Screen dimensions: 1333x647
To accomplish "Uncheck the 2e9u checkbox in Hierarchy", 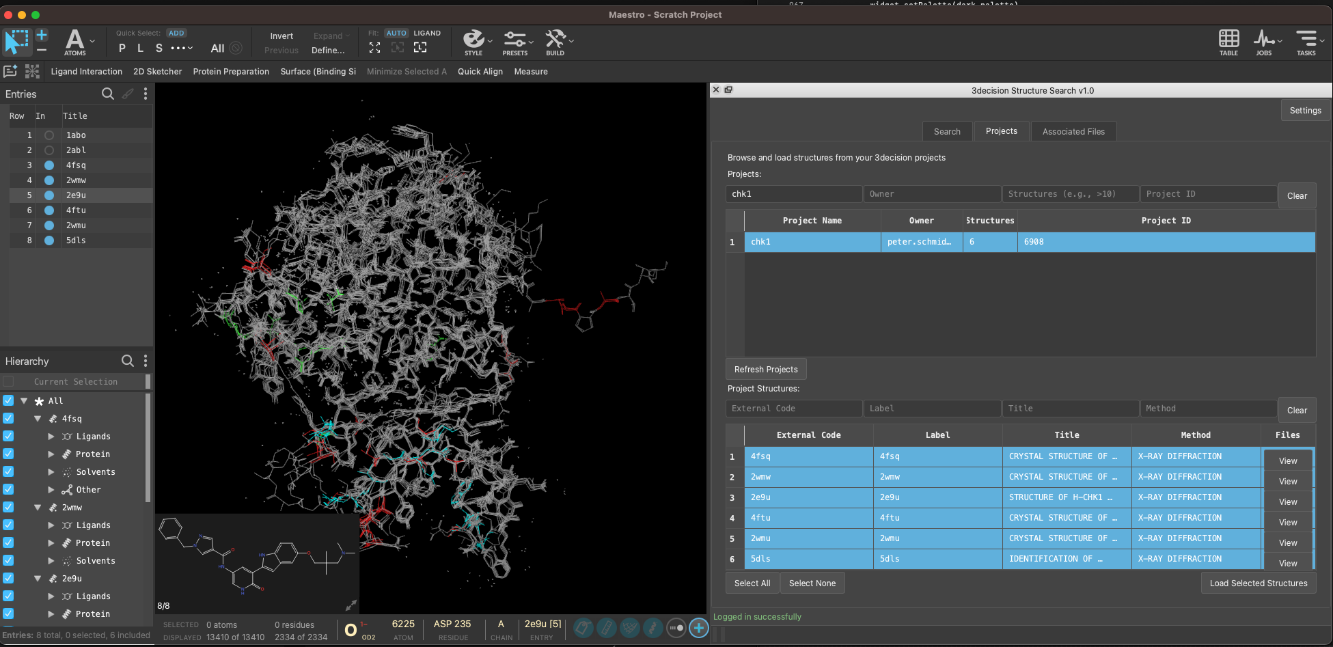I will [x=8, y=578].
